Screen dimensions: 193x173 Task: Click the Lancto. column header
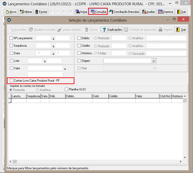point(19,96)
